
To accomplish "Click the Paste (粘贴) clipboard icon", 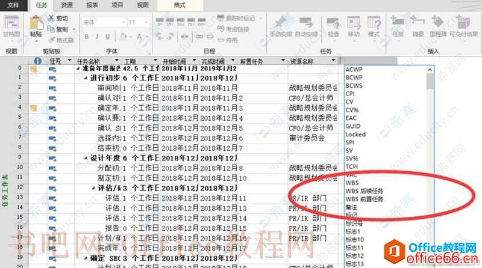I will tap(36, 23).
